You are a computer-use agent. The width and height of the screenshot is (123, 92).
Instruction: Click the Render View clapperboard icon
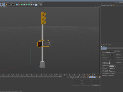tap(9, 4)
